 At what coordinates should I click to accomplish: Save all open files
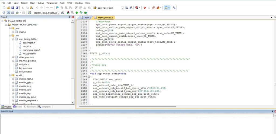point(17,8)
